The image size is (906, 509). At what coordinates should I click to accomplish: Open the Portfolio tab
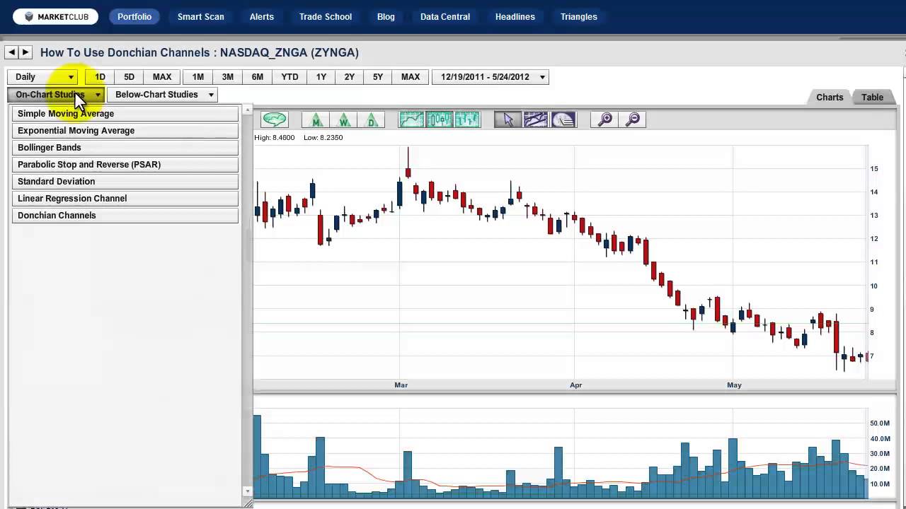tap(134, 17)
